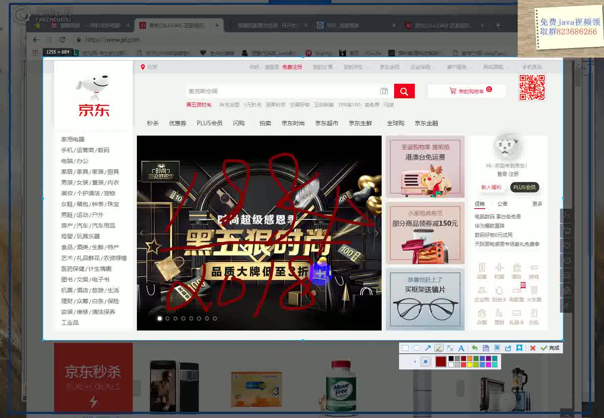Open the 北京 location selector
Viewport: 604px width, 418px height.
pos(149,67)
